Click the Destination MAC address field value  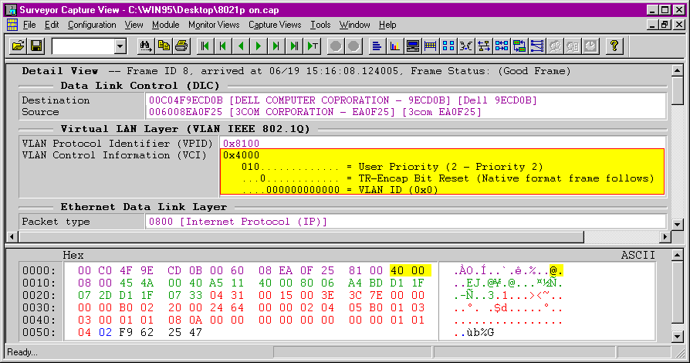pyautogui.click(x=340, y=100)
